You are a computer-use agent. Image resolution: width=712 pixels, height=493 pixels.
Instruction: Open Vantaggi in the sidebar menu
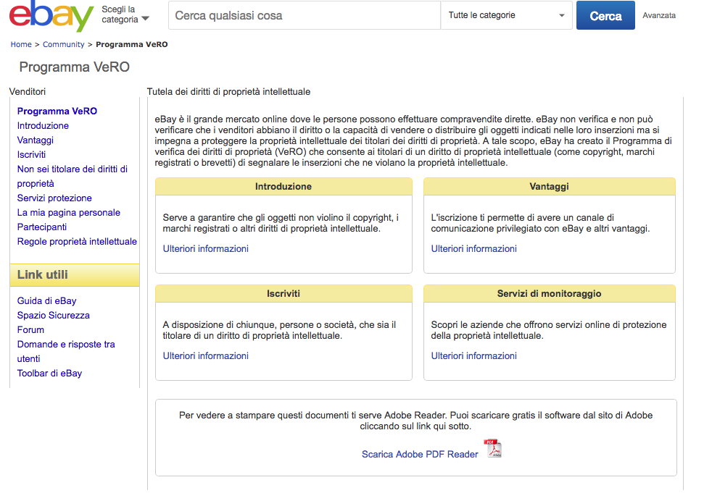[36, 140]
